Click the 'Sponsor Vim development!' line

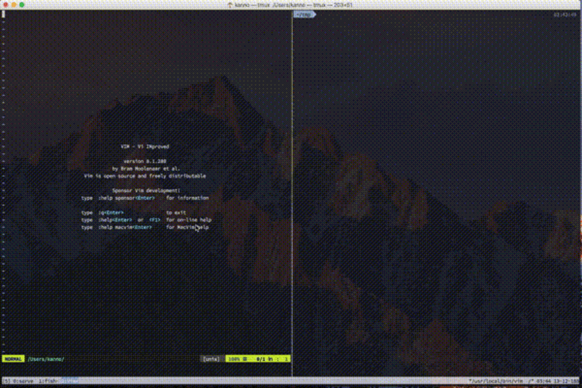pos(146,191)
